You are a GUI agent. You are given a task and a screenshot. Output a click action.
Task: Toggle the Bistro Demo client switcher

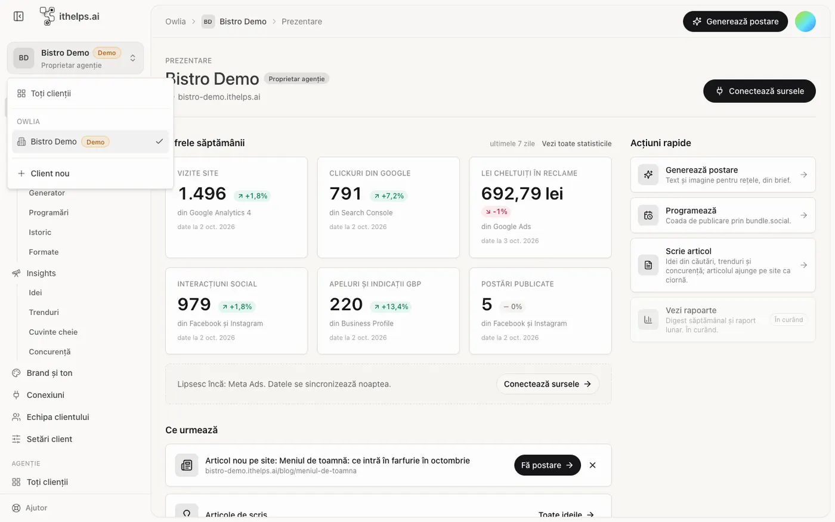tap(75, 58)
